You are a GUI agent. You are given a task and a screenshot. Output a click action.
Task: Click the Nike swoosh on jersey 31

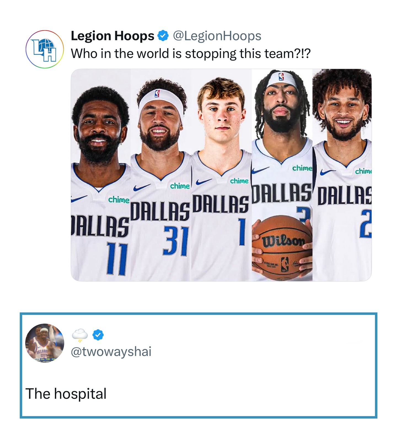(142, 188)
